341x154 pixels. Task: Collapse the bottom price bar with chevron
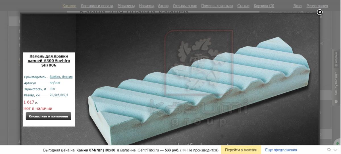point(336,150)
